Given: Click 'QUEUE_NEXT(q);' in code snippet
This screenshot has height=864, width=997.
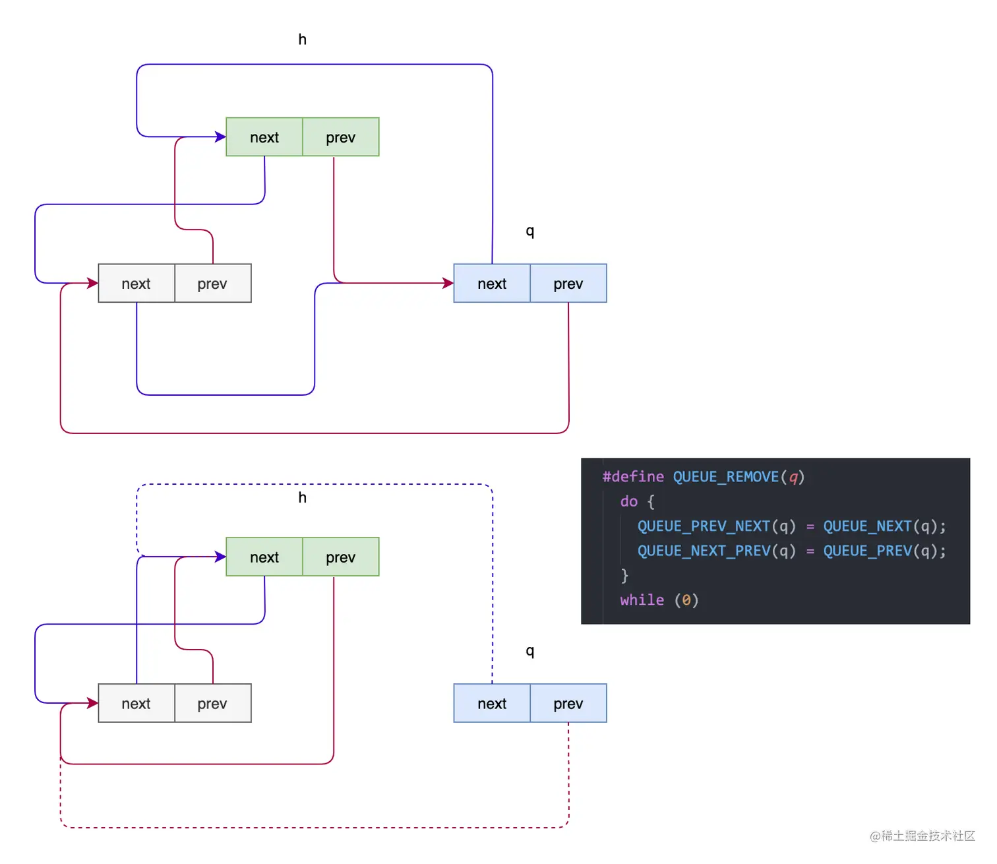Looking at the screenshot, I should click(x=885, y=526).
